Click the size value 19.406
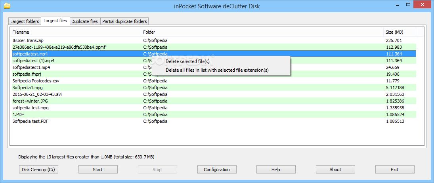The height and width of the screenshot is (183, 434). coord(393,74)
